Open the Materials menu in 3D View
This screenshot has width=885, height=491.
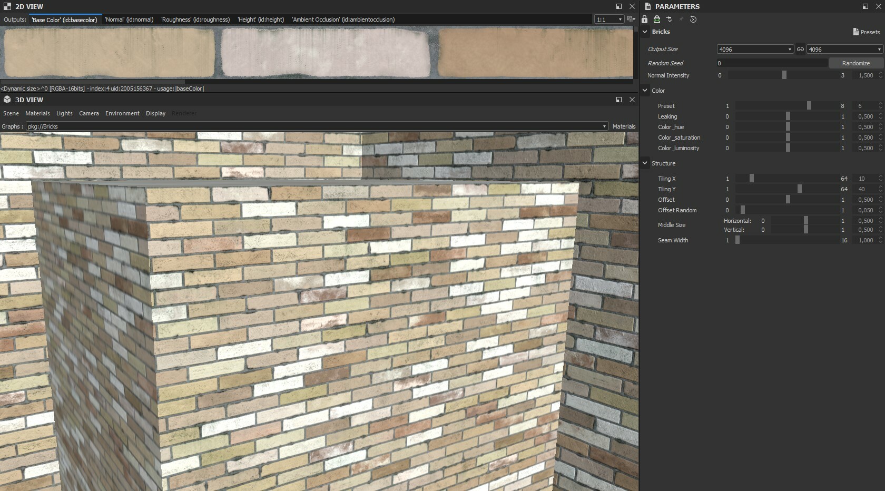click(37, 113)
